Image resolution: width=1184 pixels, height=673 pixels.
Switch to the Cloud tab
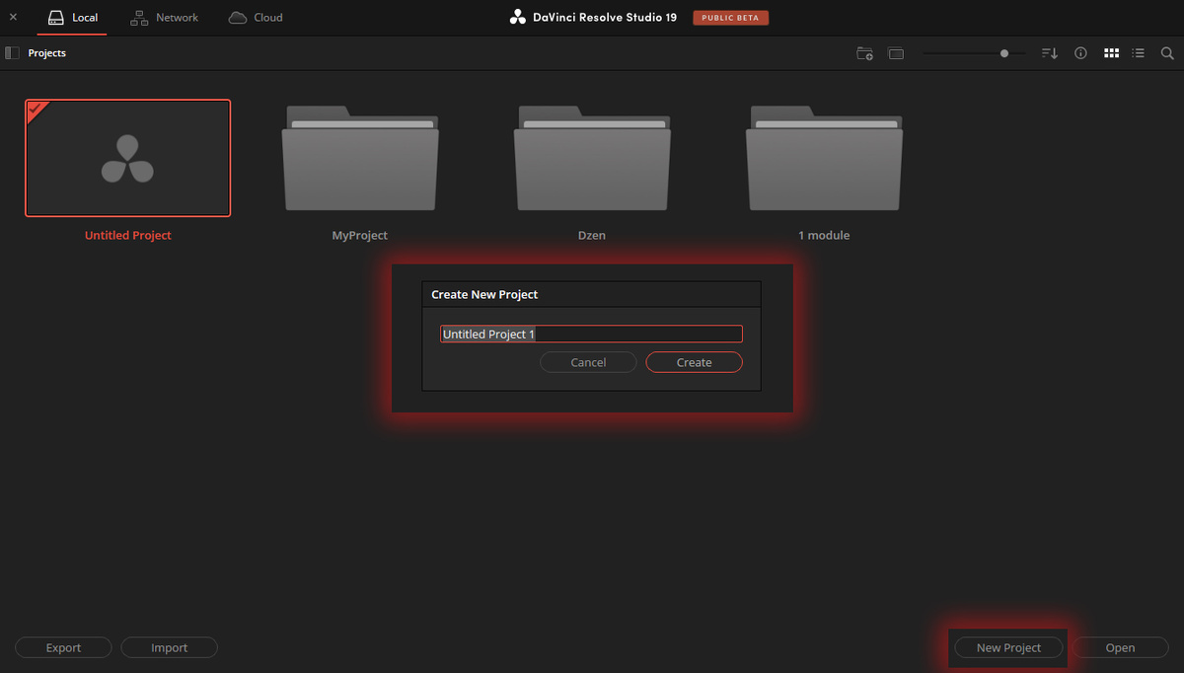click(256, 18)
